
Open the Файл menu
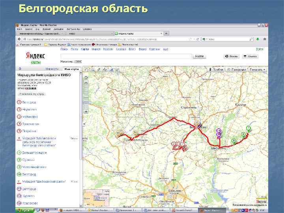19,29
